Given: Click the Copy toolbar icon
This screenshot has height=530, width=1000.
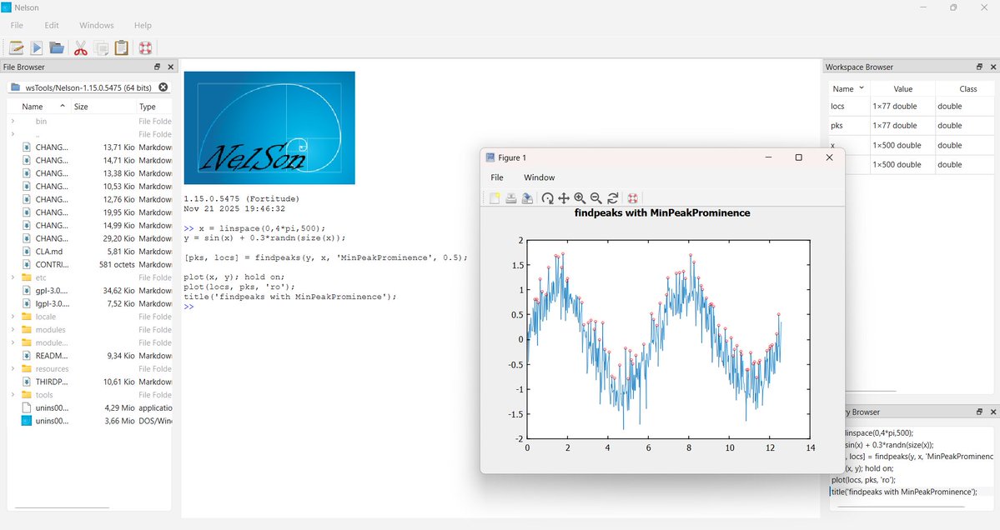Looking at the screenshot, I should (x=101, y=47).
